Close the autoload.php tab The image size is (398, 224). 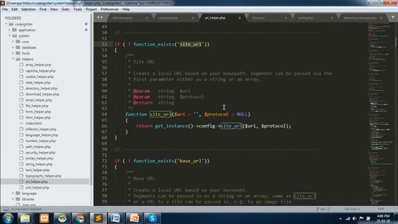click(x=193, y=18)
